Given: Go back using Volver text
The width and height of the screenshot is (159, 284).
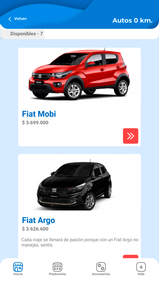Looking at the screenshot, I should click(20, 19).
